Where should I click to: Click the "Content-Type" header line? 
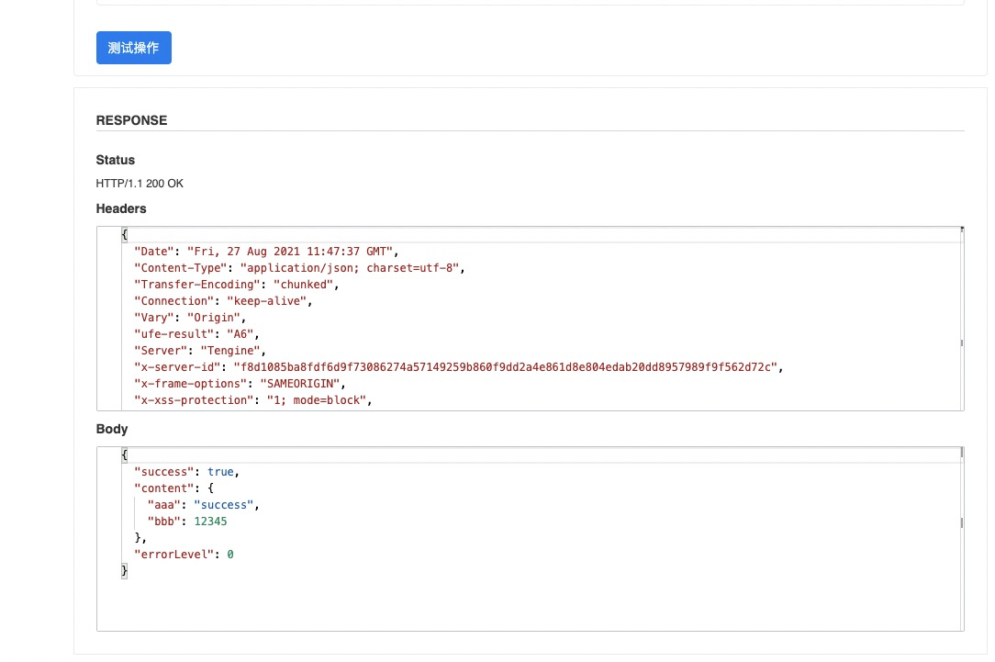point(299,268)
